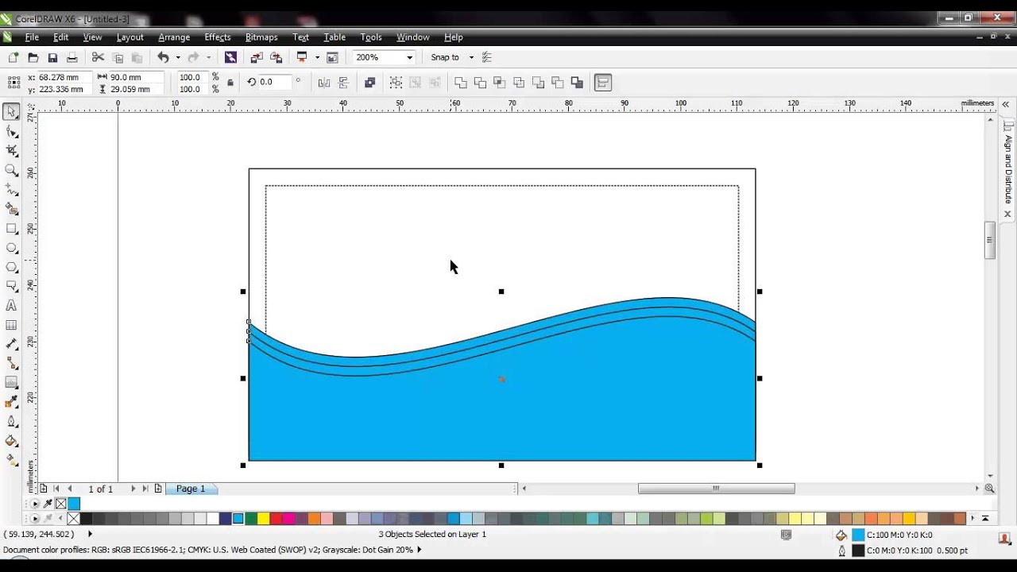Image resolution: width=1017 pixels, height=572 pixels.
Task: Toggle the Align and Distribute button
Action: coord(603,82)
